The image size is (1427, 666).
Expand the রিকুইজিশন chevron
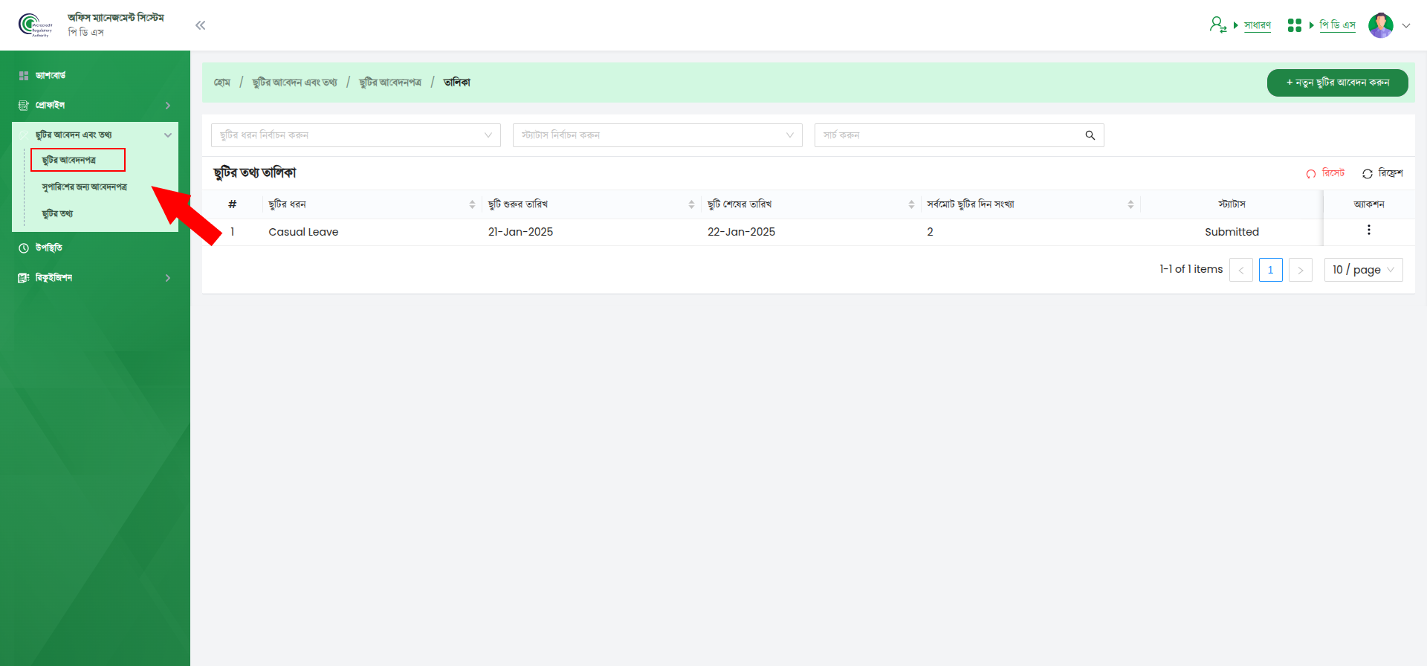[x=168, y=278]
